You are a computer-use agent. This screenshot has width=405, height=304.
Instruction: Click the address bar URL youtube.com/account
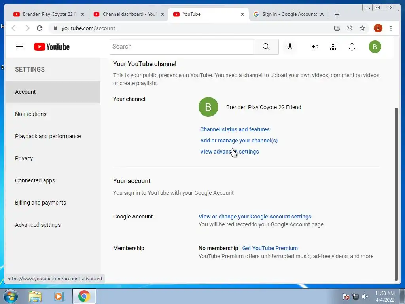88,28
